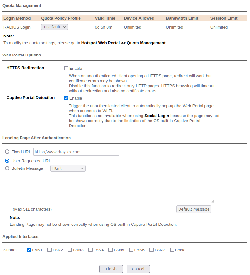Screen dimensions: 250x275
Task: Click the Default Message button
Action: click(x=194, y=209)
